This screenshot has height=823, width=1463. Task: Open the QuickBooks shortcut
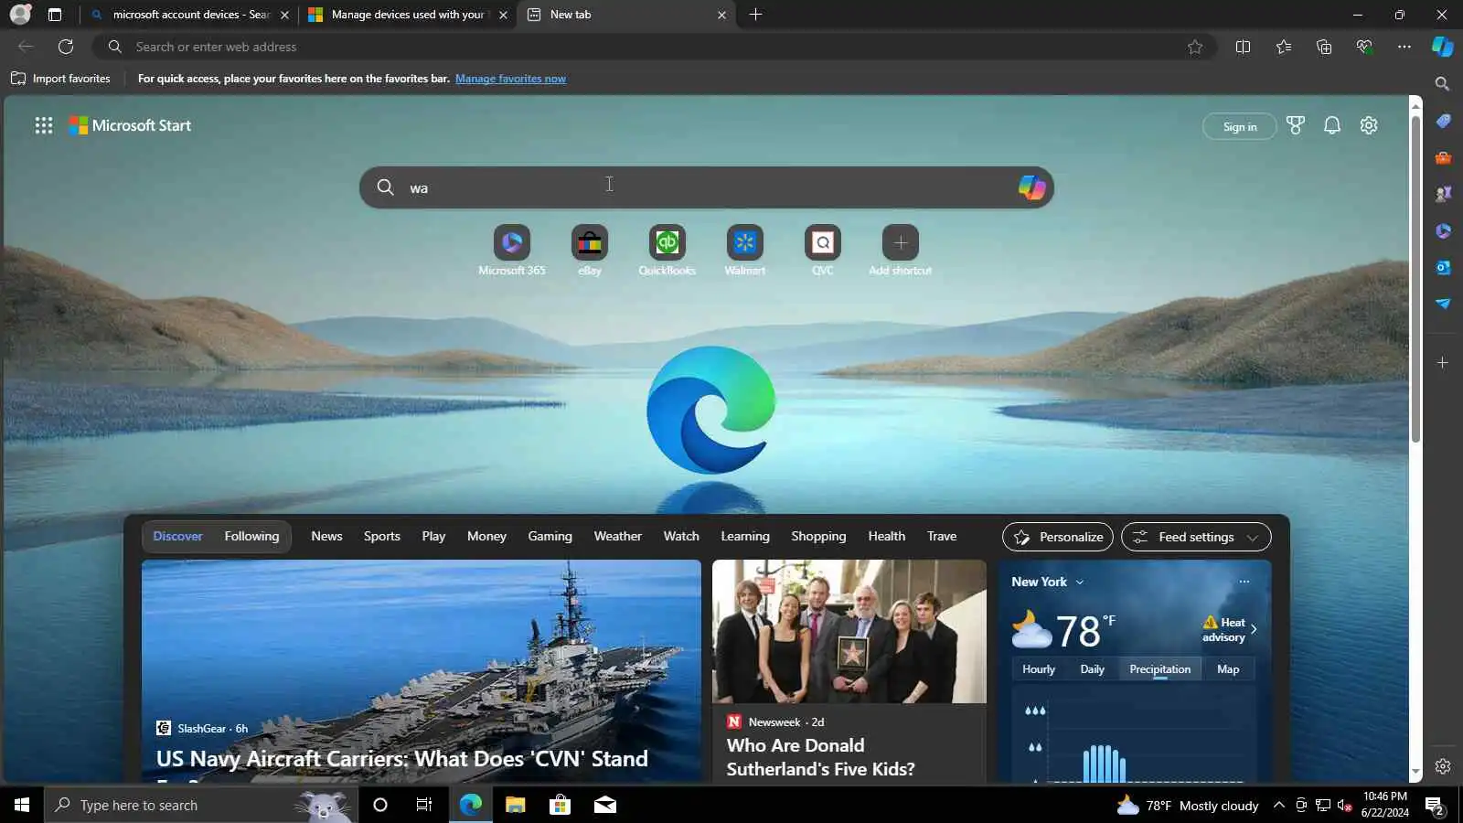pos(667,250)
